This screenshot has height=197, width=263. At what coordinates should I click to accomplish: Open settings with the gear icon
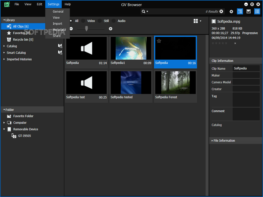231,12
